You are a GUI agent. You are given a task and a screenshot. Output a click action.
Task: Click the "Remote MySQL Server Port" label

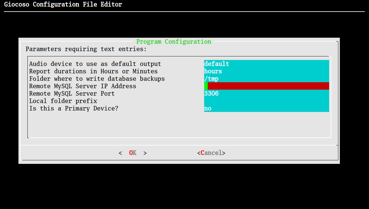(x=72, y=94)
